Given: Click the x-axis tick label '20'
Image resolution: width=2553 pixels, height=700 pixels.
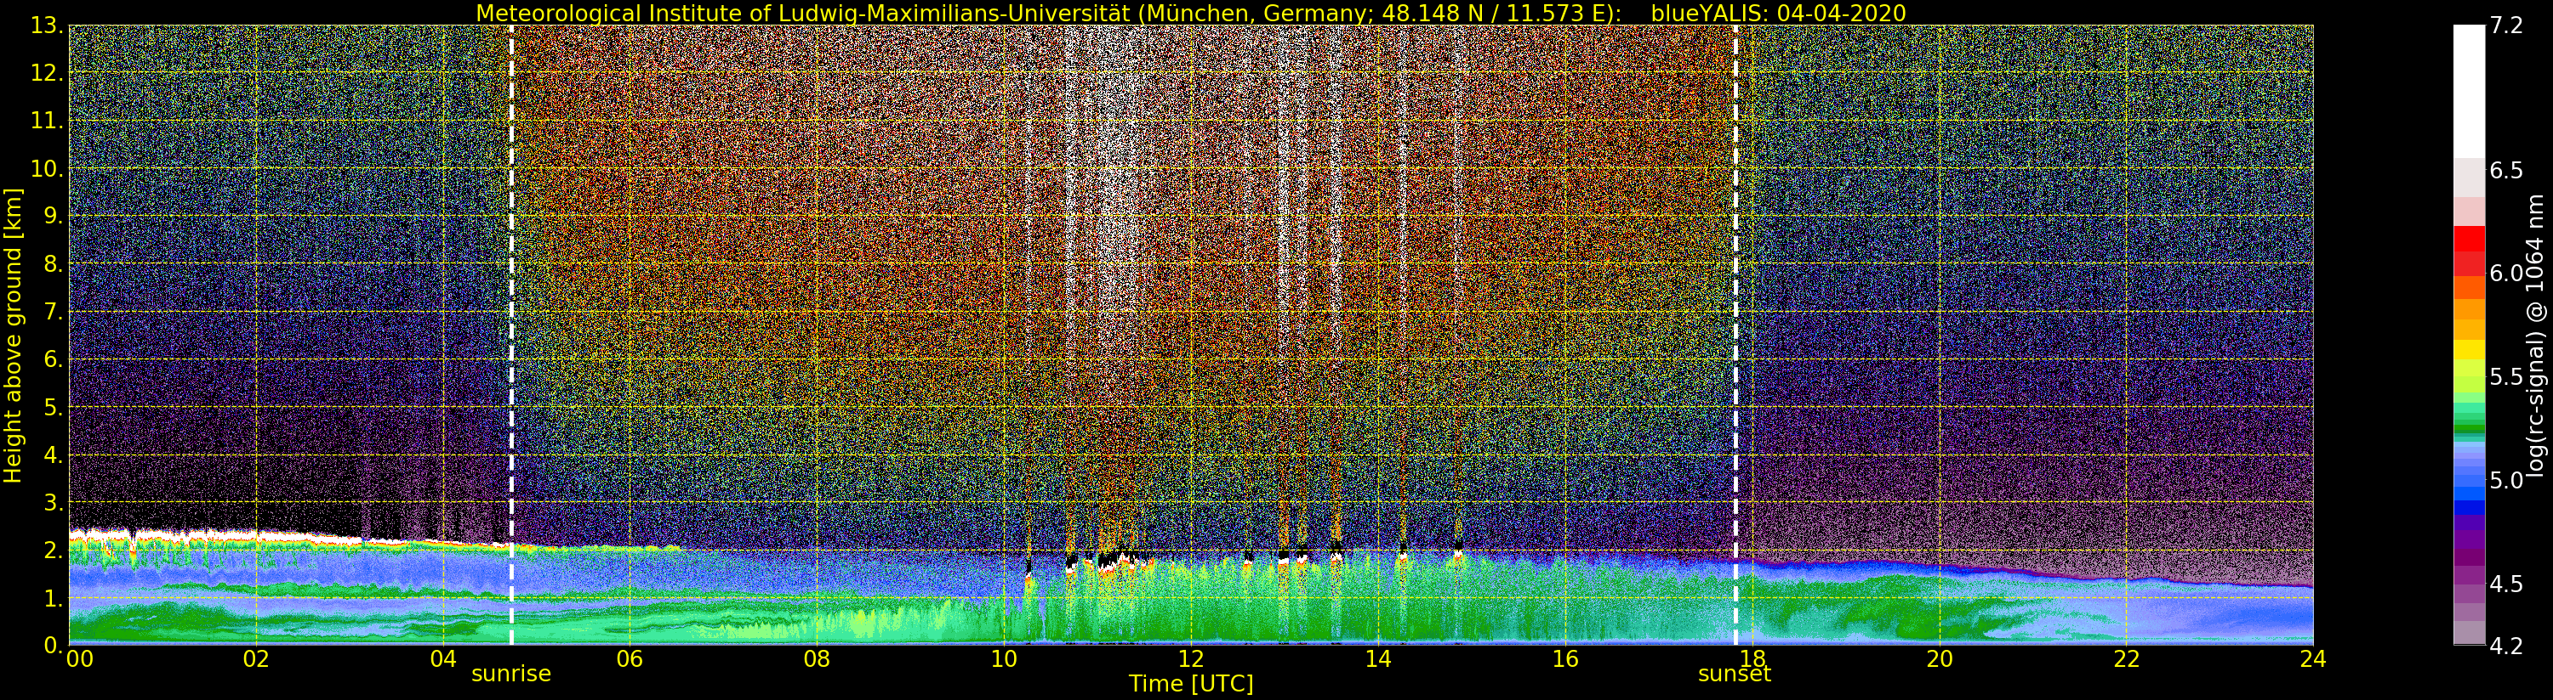Looking at the screenshot, I should (x=1939, y=659).
